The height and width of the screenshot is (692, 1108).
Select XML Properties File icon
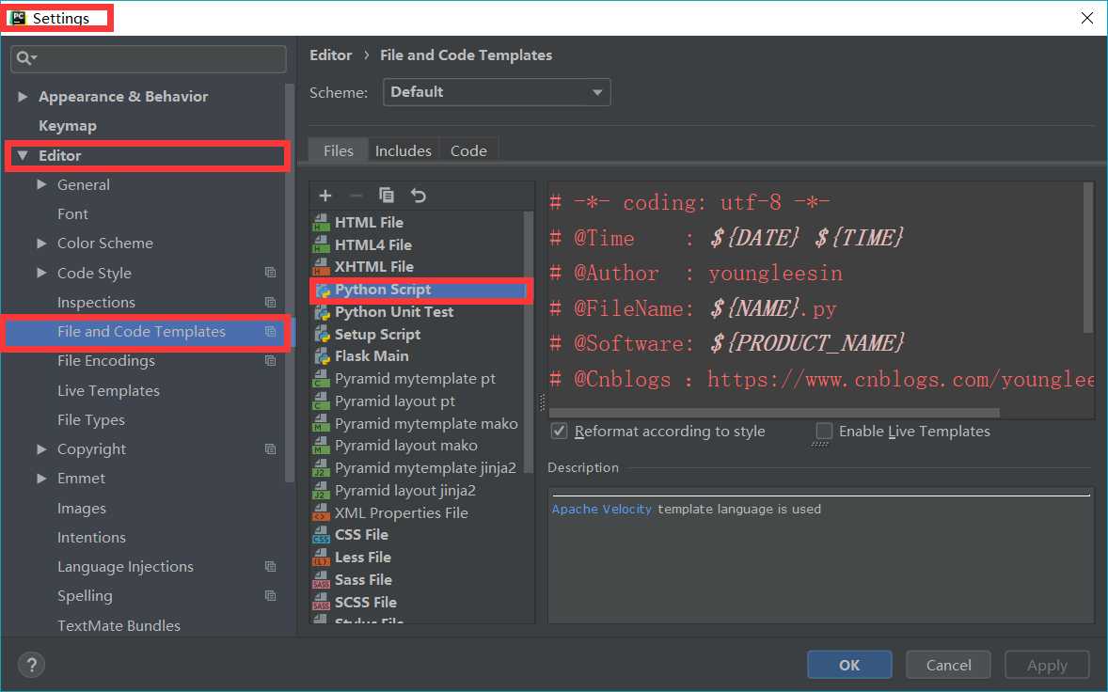[x=322, y=513]
